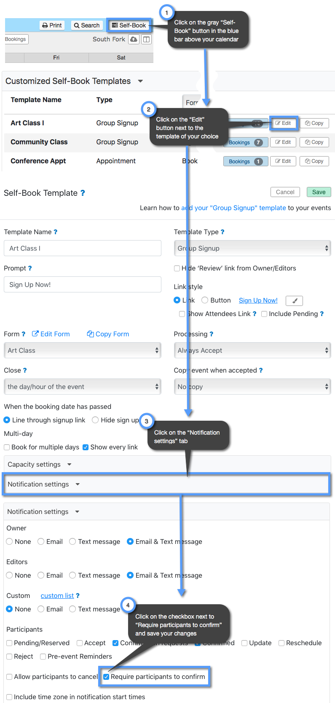335x703 pixels.
Task: Open the Processing dropdown
Action: coord(252,350)
